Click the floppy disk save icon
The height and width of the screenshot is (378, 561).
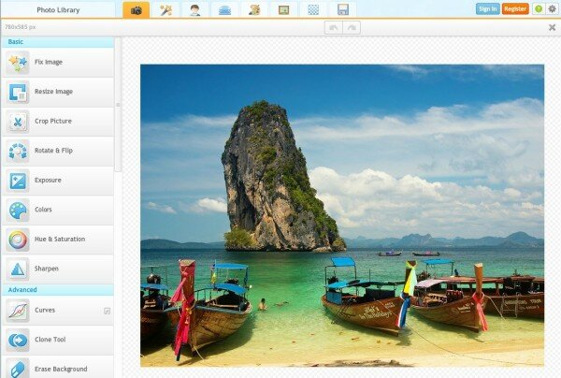coord(343,9)
